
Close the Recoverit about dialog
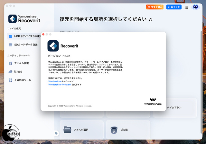(x=43, y=35)
